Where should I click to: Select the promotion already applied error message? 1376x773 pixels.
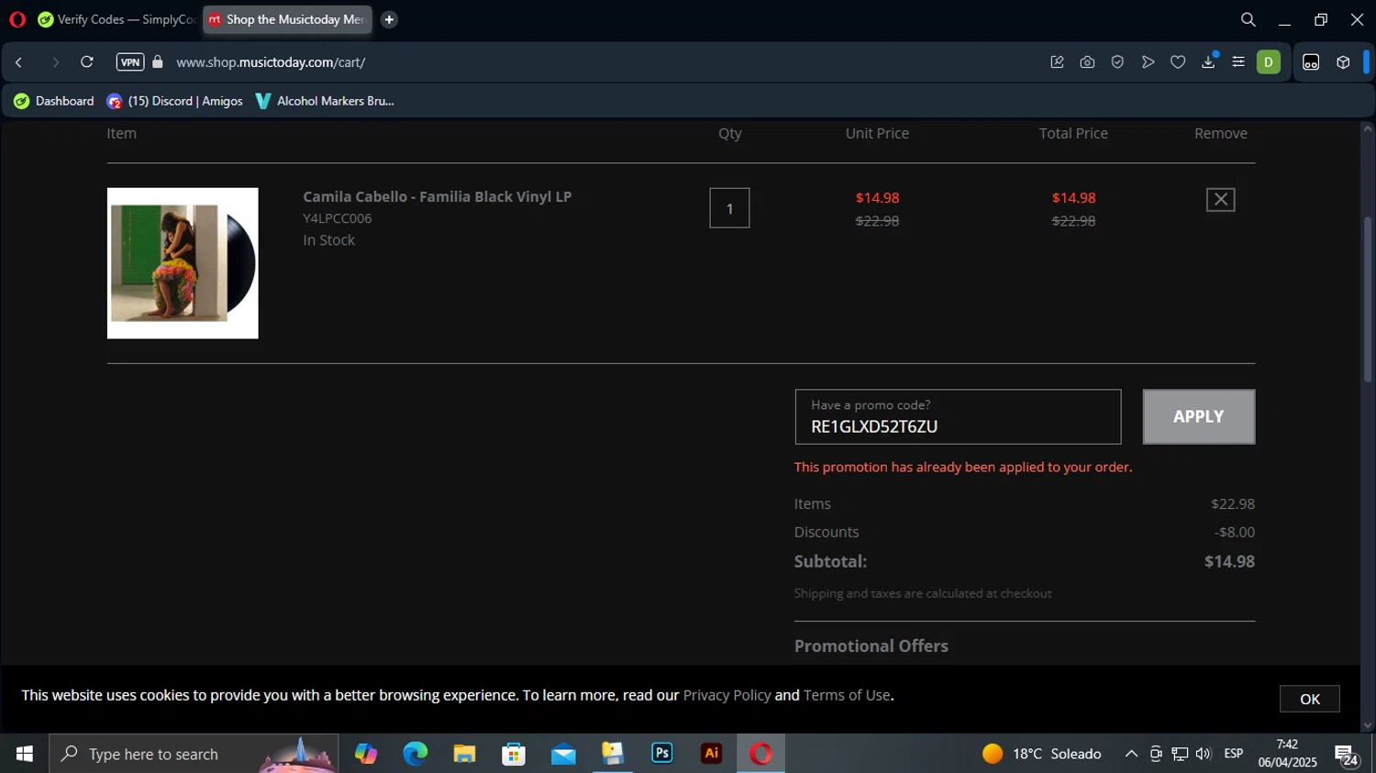coord(963,467)
